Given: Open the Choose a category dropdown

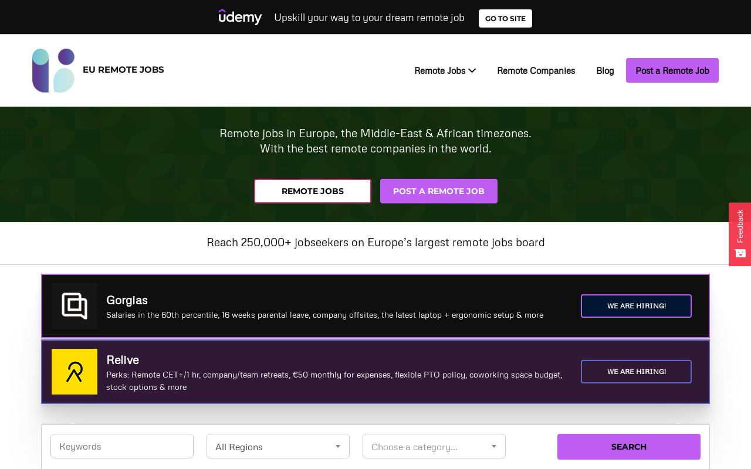Looking at the screenshot, I should [x=434, y=447].
